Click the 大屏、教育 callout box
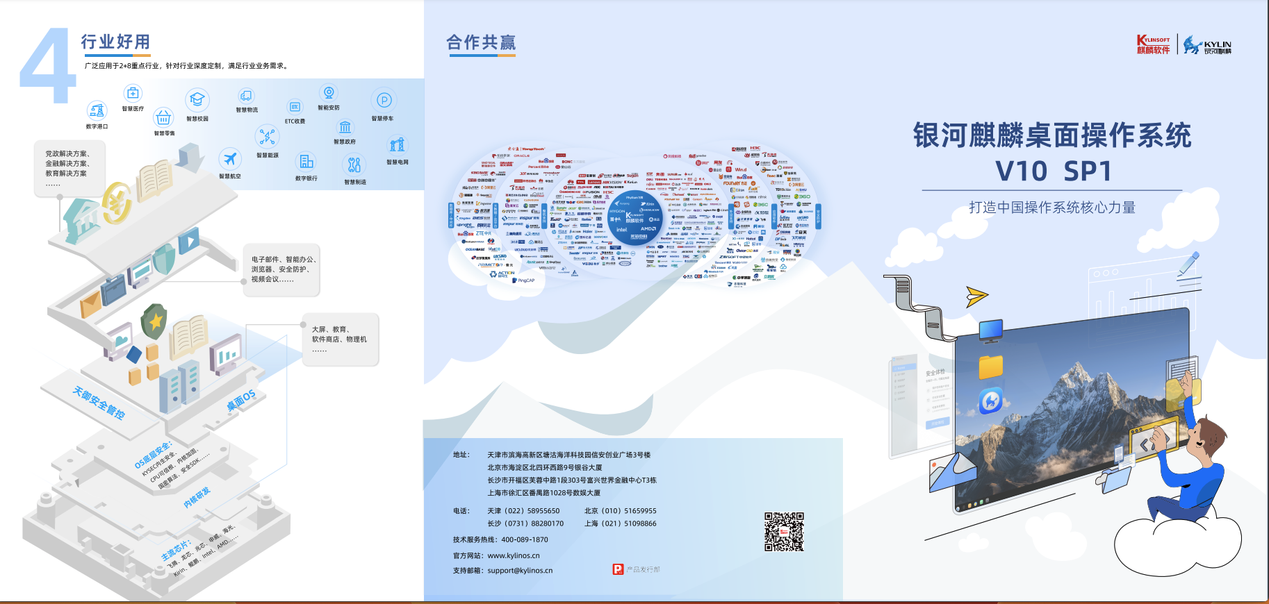The height and width of the screenshot is (604, 1269). tap(341, 339)
